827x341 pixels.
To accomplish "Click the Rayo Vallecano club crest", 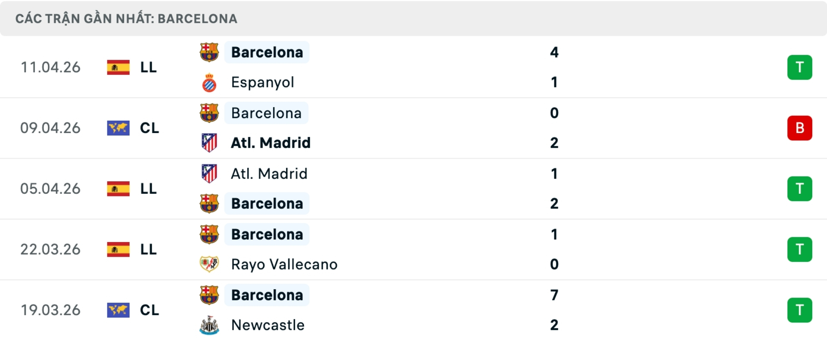I will coord(209,264).
